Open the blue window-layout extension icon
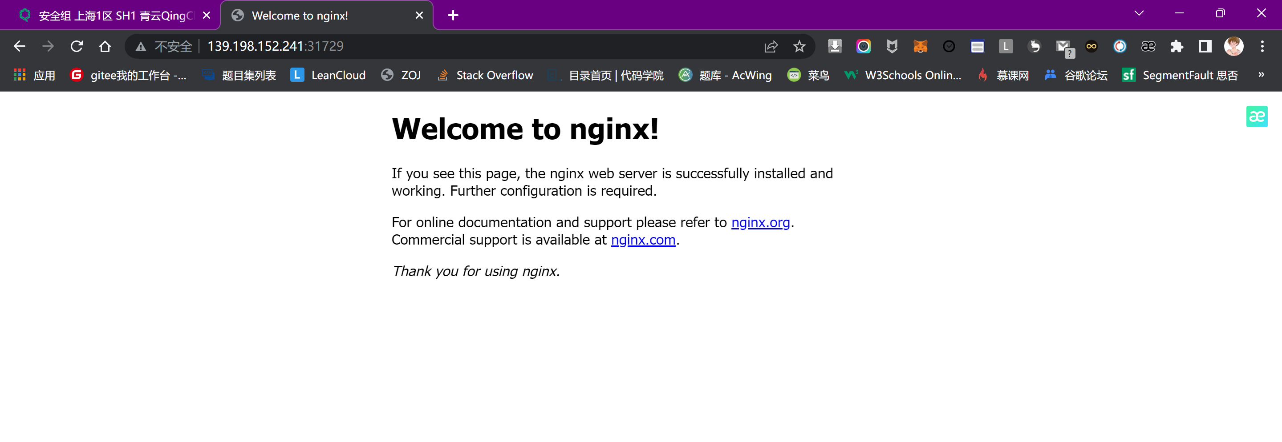 (x=978, y=46)
